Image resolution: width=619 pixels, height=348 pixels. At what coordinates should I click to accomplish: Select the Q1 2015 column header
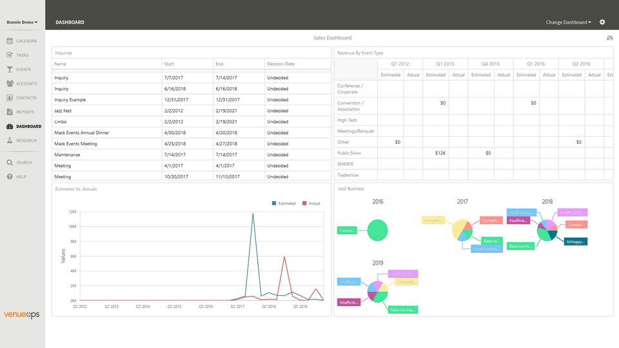[x=445, y=64]
